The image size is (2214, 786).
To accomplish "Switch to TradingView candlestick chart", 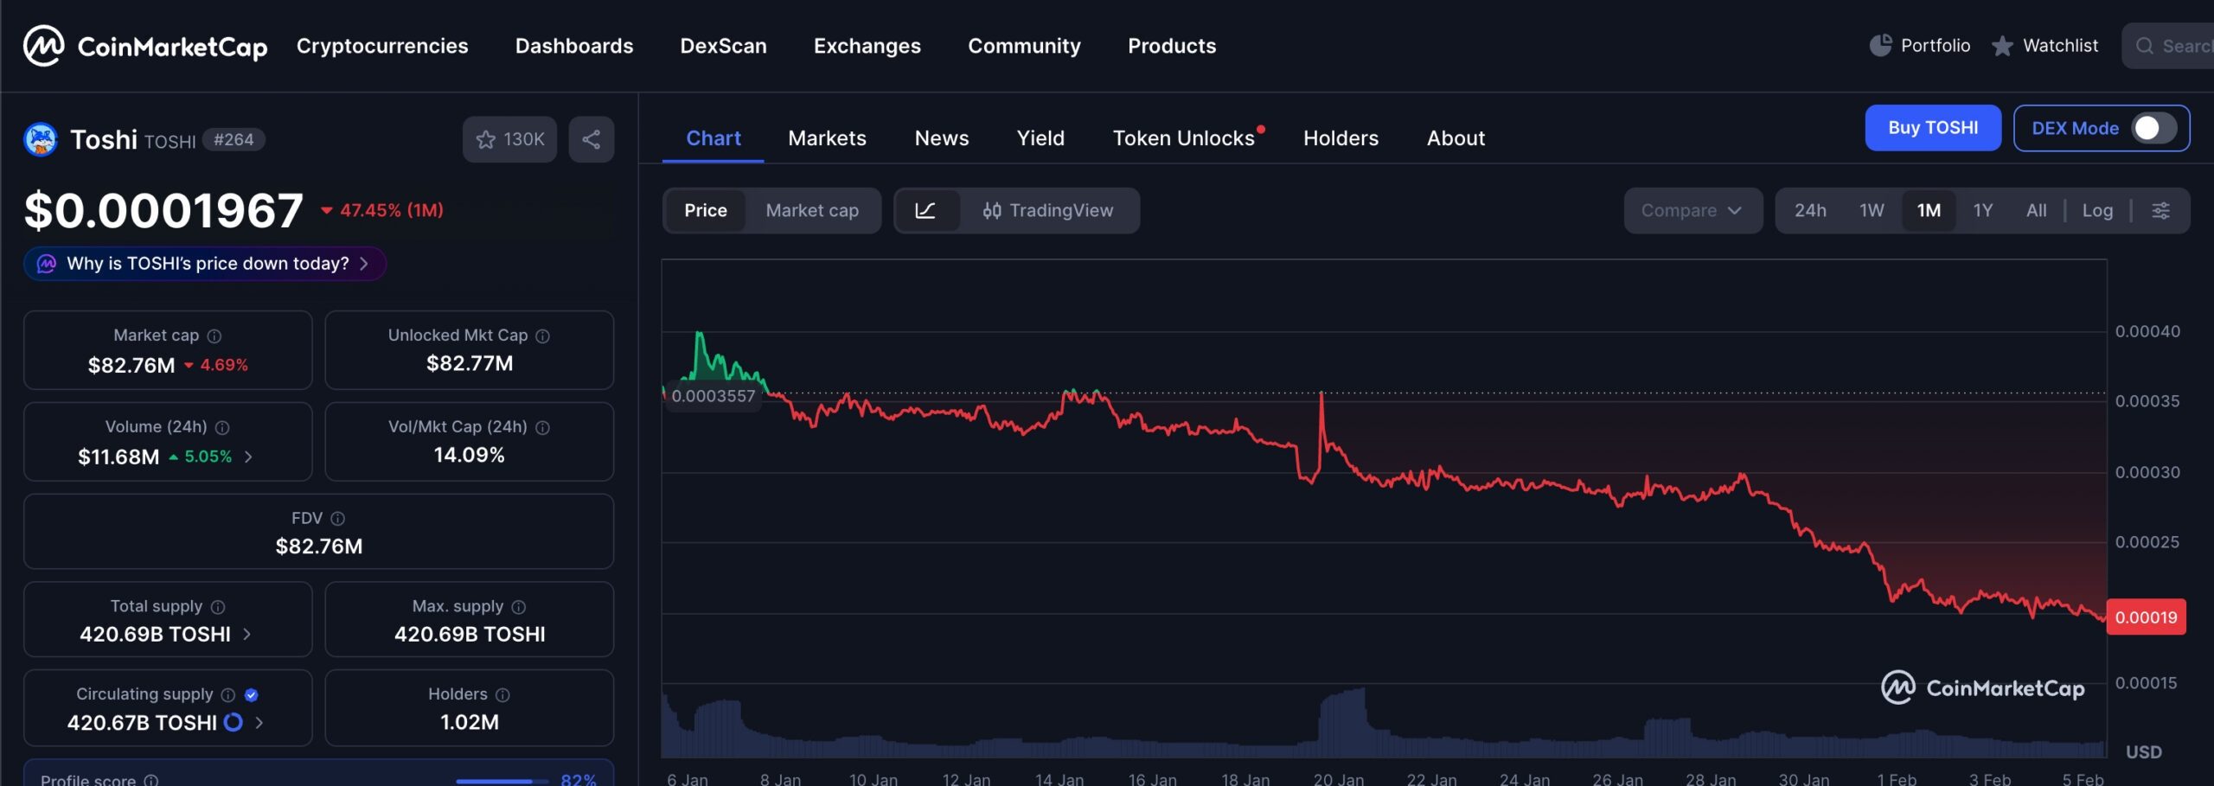I will pos(1048,210).
